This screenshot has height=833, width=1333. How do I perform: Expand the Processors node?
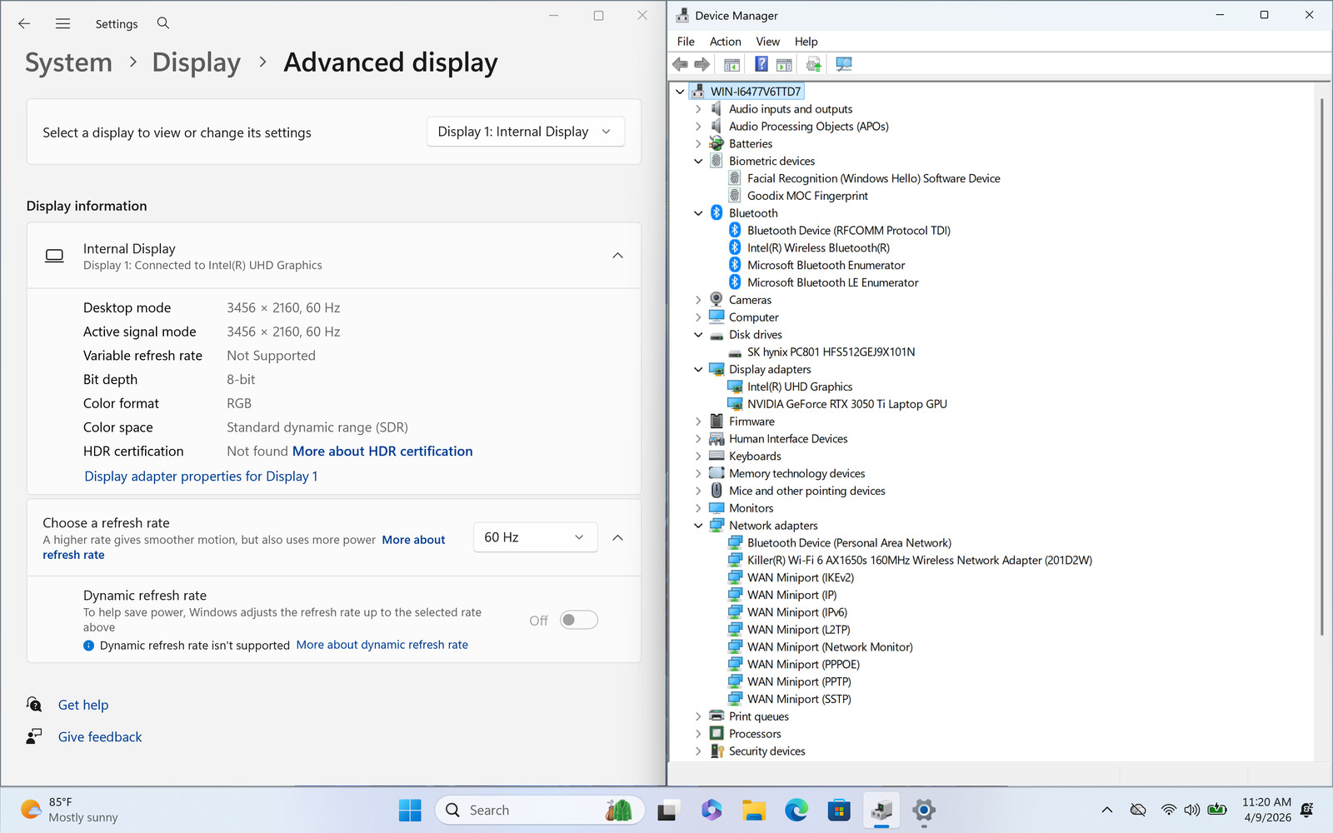[698, 734]
